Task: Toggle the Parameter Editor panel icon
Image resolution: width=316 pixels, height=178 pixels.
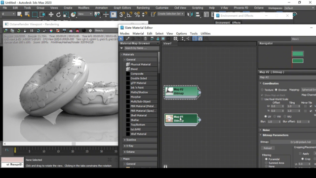Action: pos(200,39)
